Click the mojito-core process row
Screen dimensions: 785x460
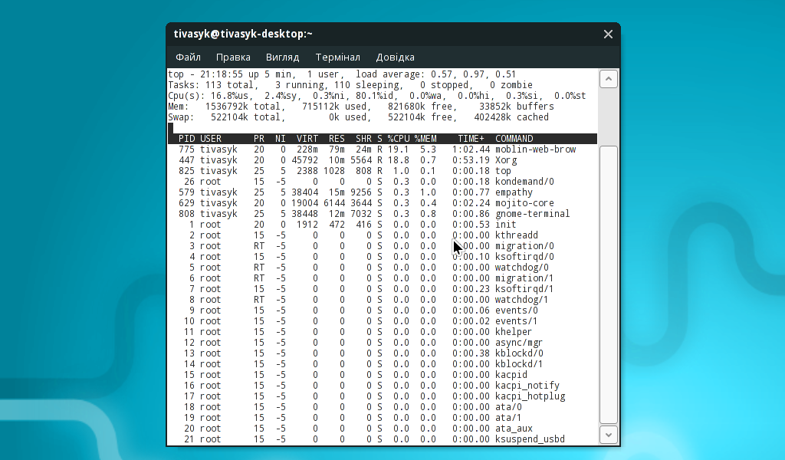[383, 203]
